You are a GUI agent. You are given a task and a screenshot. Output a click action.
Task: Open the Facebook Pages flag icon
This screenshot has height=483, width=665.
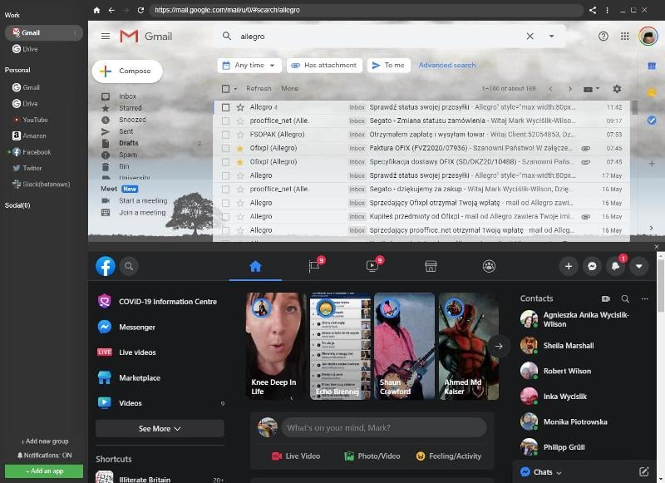point(314,266)
